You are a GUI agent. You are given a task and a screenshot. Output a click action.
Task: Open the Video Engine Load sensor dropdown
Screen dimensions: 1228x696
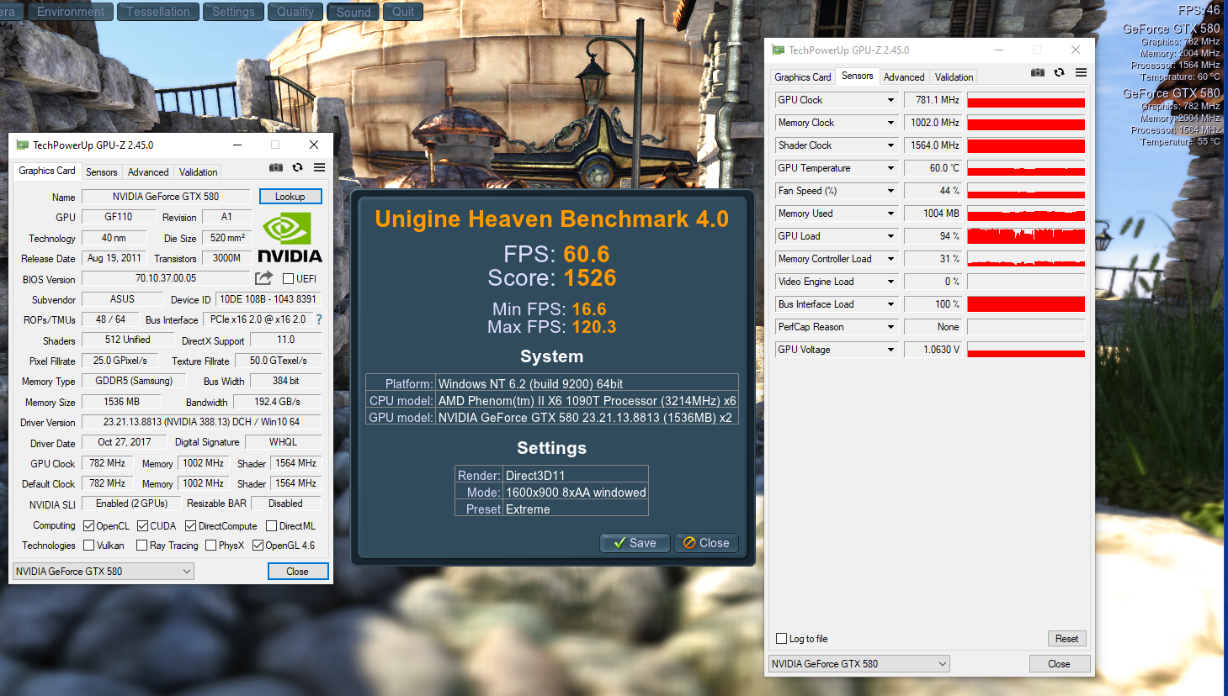[x=890, y=282]
